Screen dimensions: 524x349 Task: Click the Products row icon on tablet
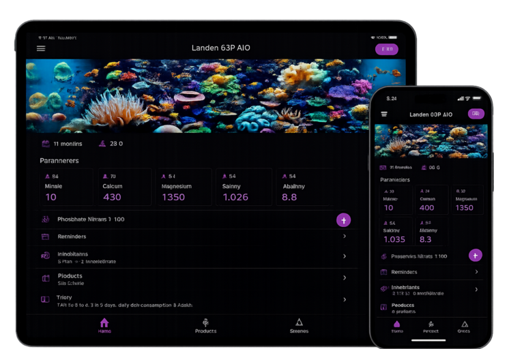tap(46, 278)
